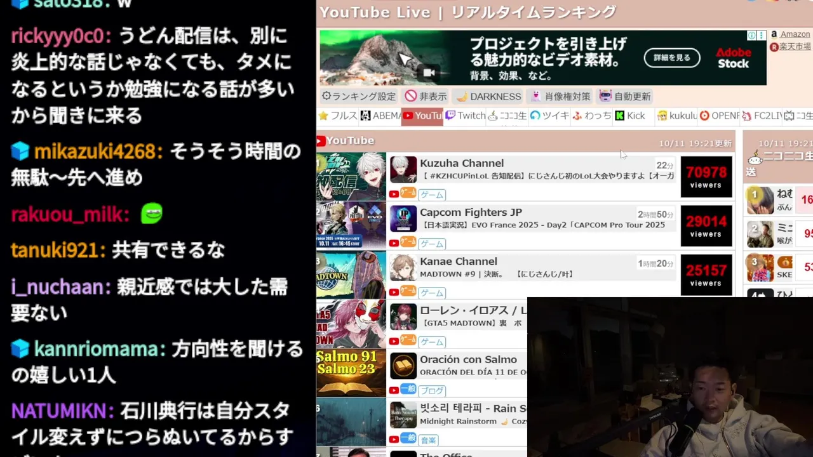The height and width of the screenshot is (457, 813).
Task: Click Oración con Salmo avatar icon
Action: click(x=403, y=366)
